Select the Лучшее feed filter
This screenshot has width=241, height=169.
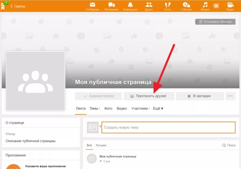click(101, 145)
